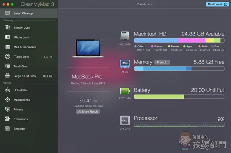Click the CleanMyMac 3 title
Screen dimensions: 231x153
[x=37, y=4]
